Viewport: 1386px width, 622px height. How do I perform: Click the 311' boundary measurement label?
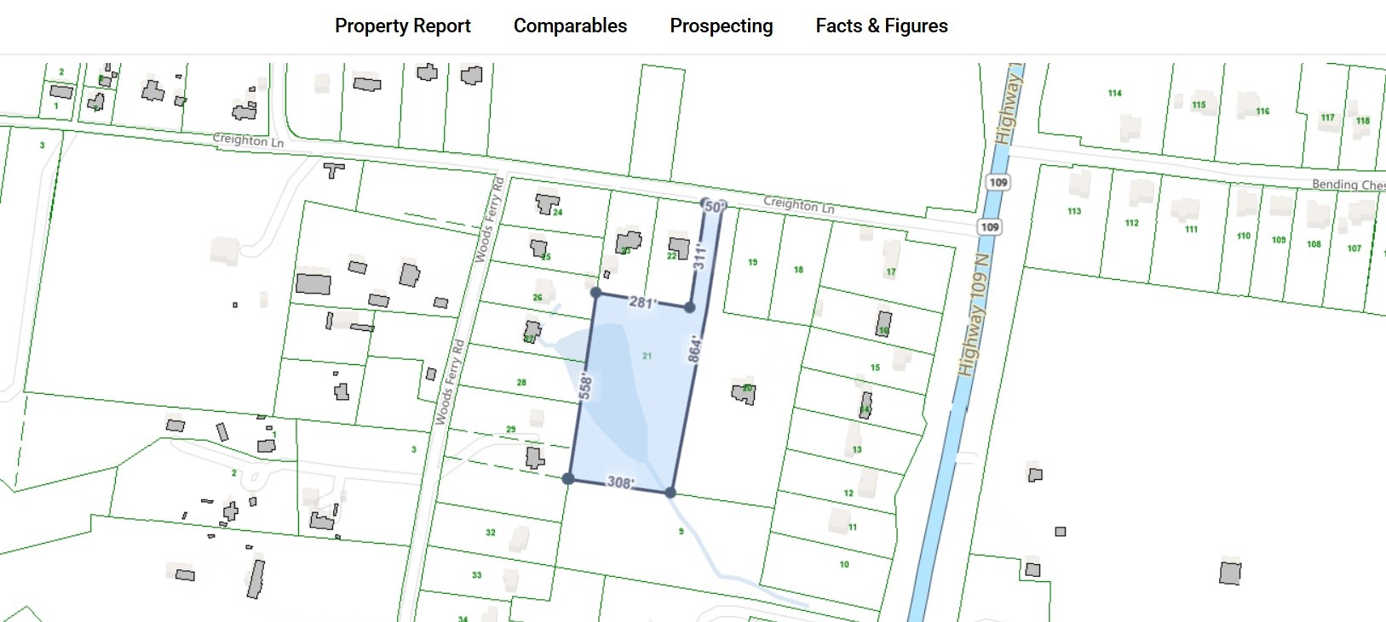(699, 256)
